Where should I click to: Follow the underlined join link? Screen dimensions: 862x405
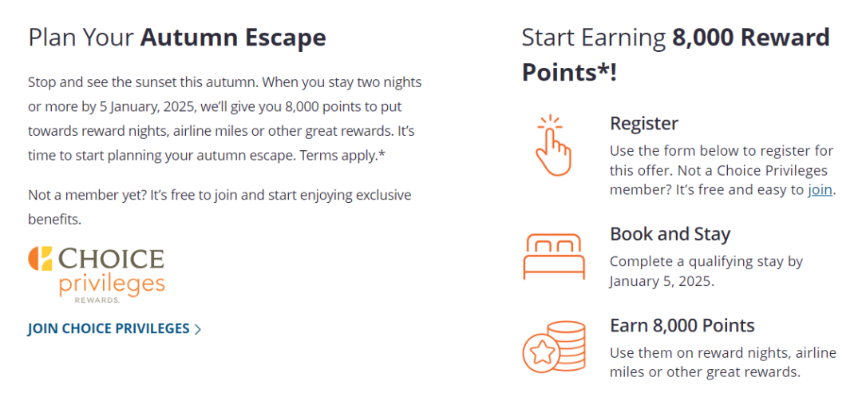coord(820,190)
